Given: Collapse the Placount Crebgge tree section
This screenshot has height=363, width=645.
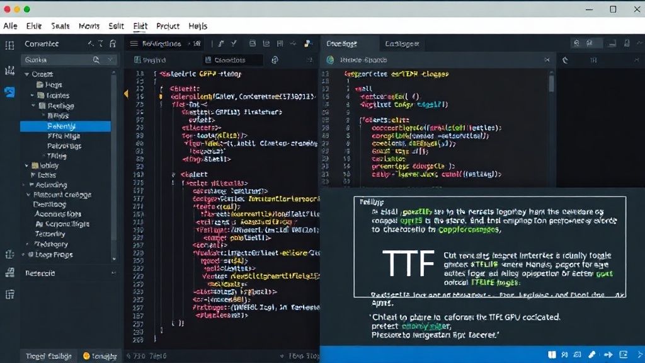Looking at the screenshot, I should tap(28, 195).
